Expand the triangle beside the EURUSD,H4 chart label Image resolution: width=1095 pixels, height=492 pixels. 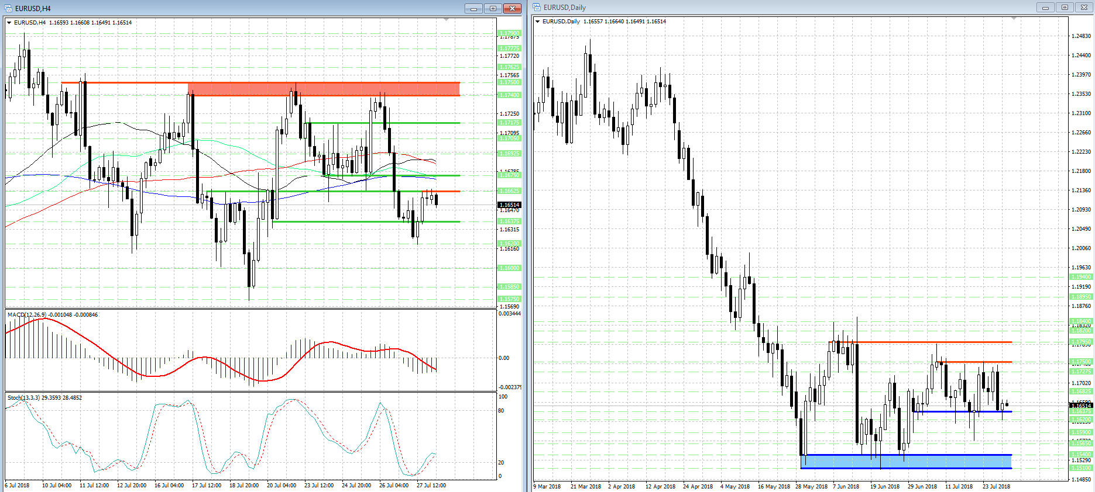click(x=9, y=23)
